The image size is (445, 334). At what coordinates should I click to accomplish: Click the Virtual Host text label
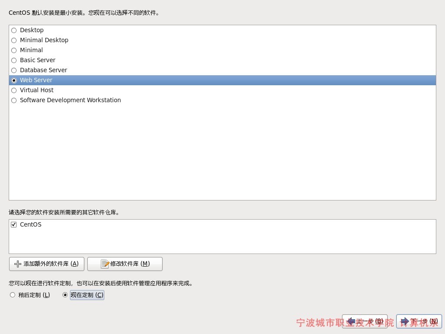point(37,90)
